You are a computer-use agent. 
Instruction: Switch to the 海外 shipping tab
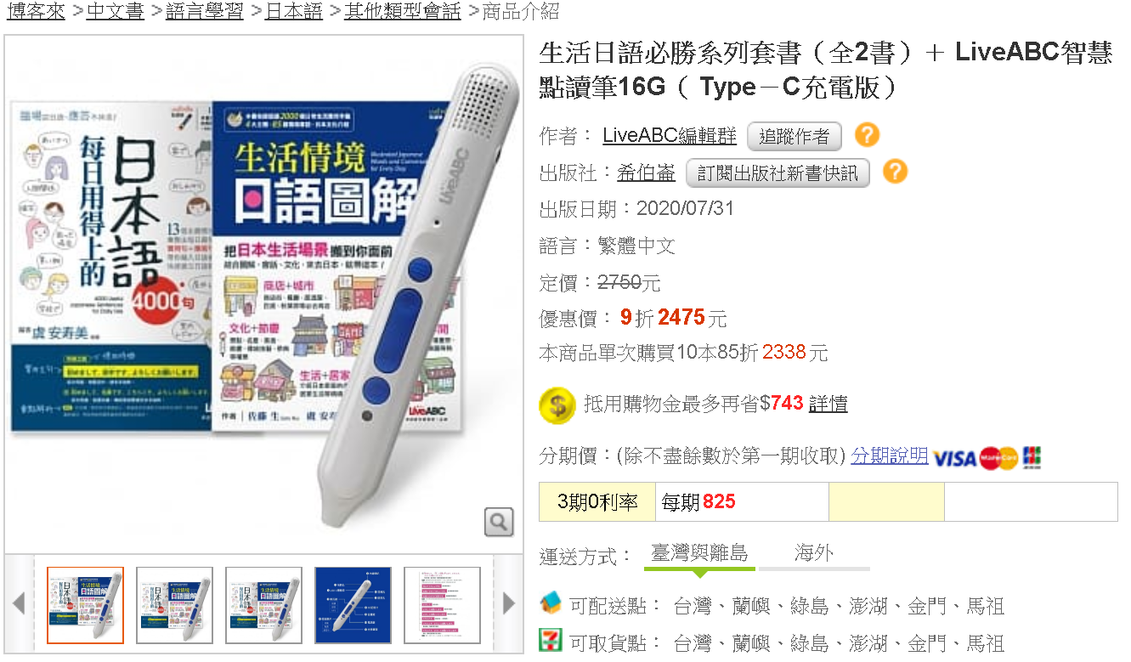(814, 553)
